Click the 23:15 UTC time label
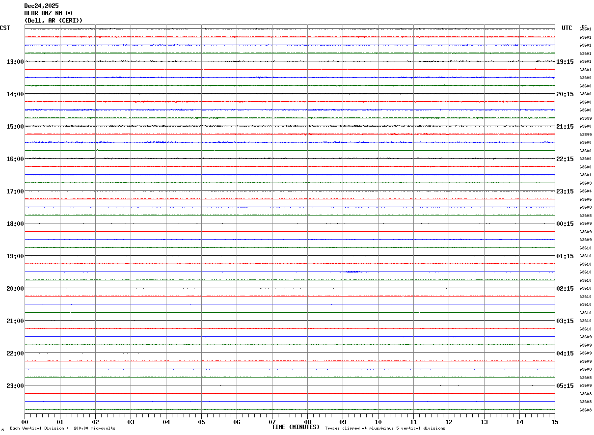The height and width of the screenshot is (435, 594). (x=565, y=191)
